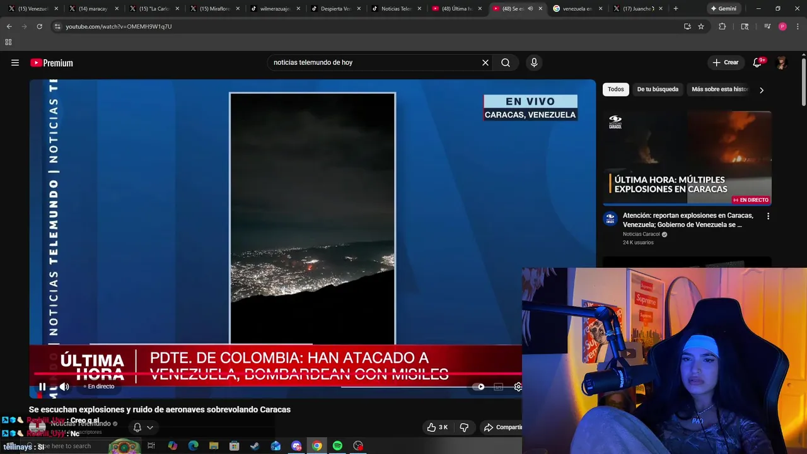The height and width of the screenshot is (454, 807).
Task: Select Más sobre esta historia chip
Action: coord(719,89)
